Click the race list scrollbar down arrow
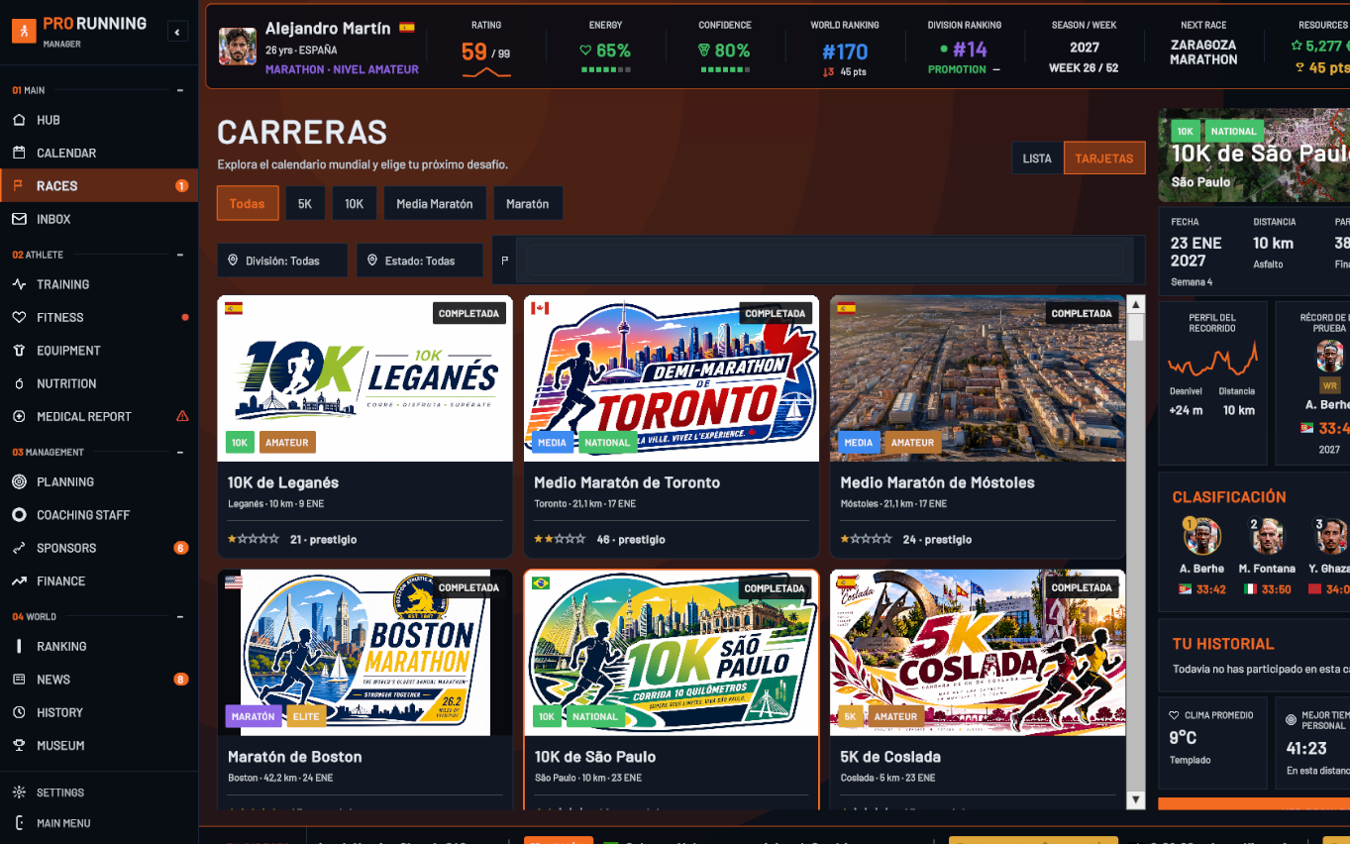This screenshot has width=1350, height=844. (x=1136, y=799)
